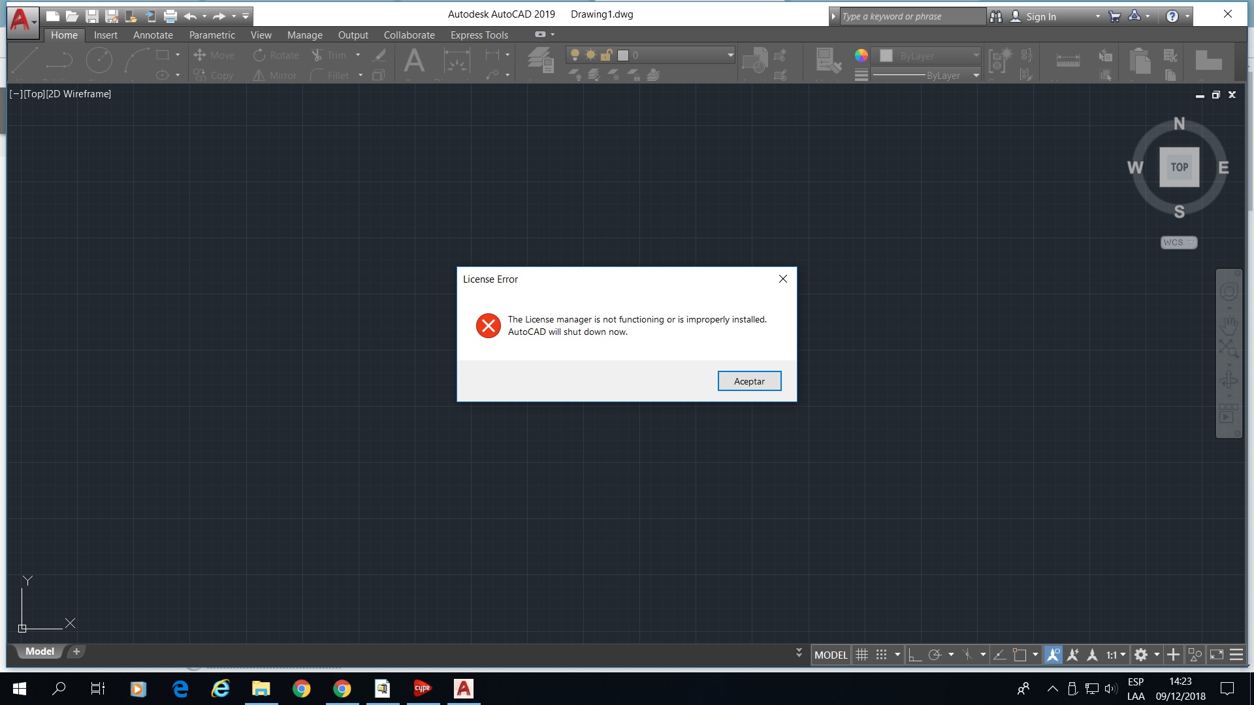Screen dimensions: 1254x705
Task: Open the ViewCube Top view face
Action: tap(1179, 166)
